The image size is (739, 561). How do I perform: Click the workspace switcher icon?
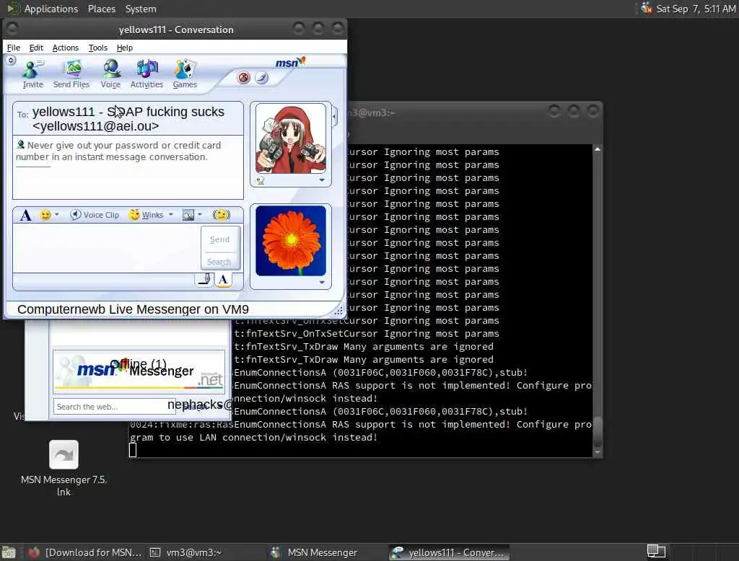coord(655,551)
